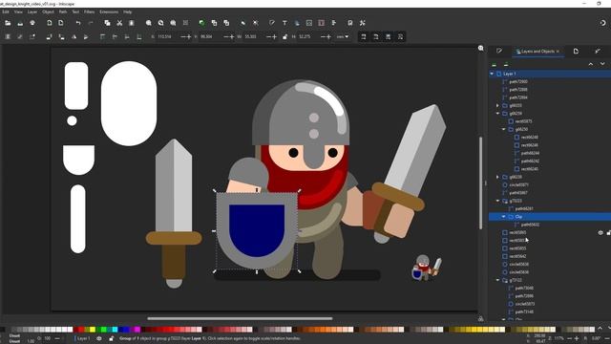The width and height of the screenshot is (611, 344).
Task: Click the Select all objects icon
Action: [x=8, y=36]
